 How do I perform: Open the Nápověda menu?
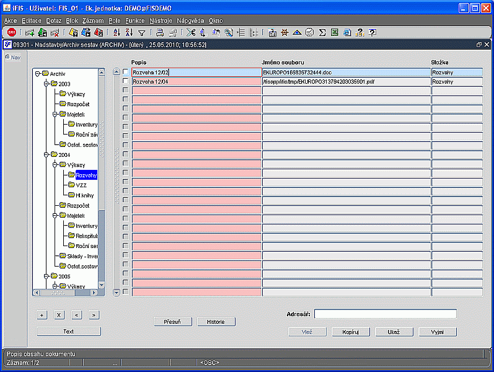click(x=190, y=20)
